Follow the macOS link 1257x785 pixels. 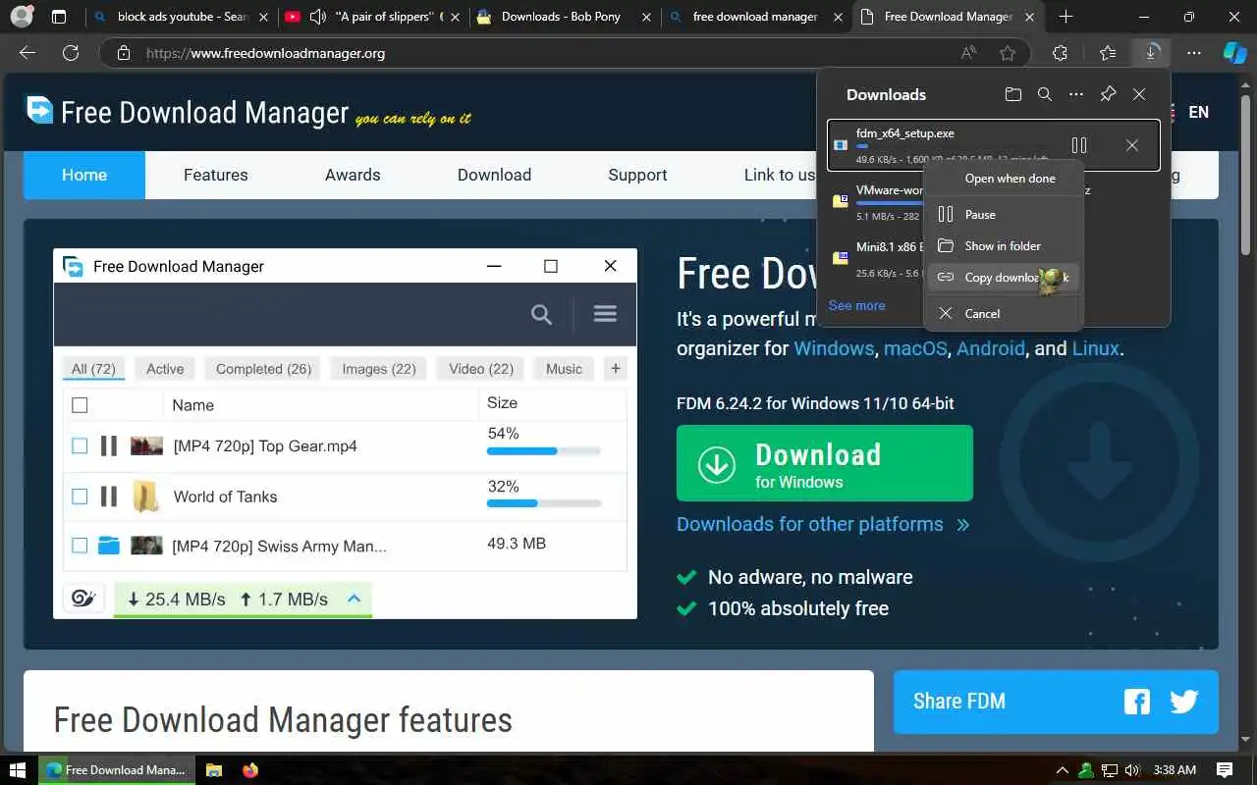(x=915, y=348)
